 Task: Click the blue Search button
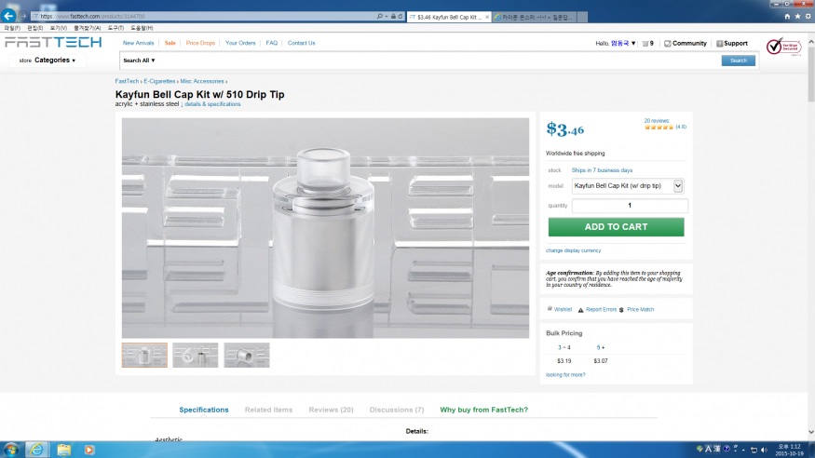(x=738, y=61)
